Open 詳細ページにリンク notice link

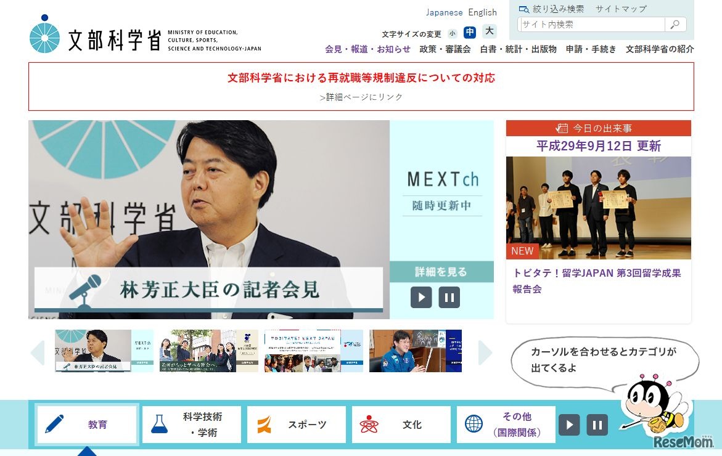point(361,97)
